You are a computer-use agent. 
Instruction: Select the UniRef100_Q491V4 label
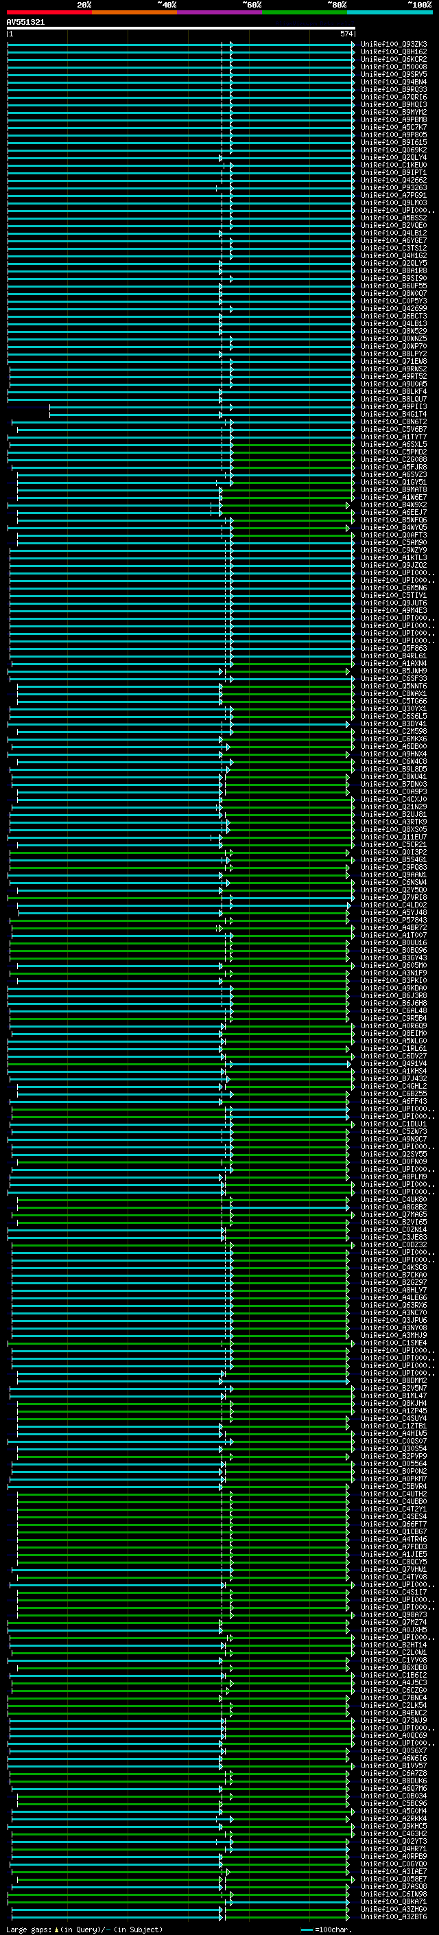[394, 1064]
